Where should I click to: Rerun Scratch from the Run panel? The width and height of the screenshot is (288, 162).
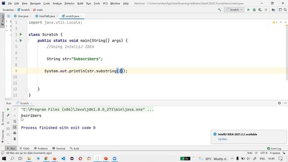(8, 109)
